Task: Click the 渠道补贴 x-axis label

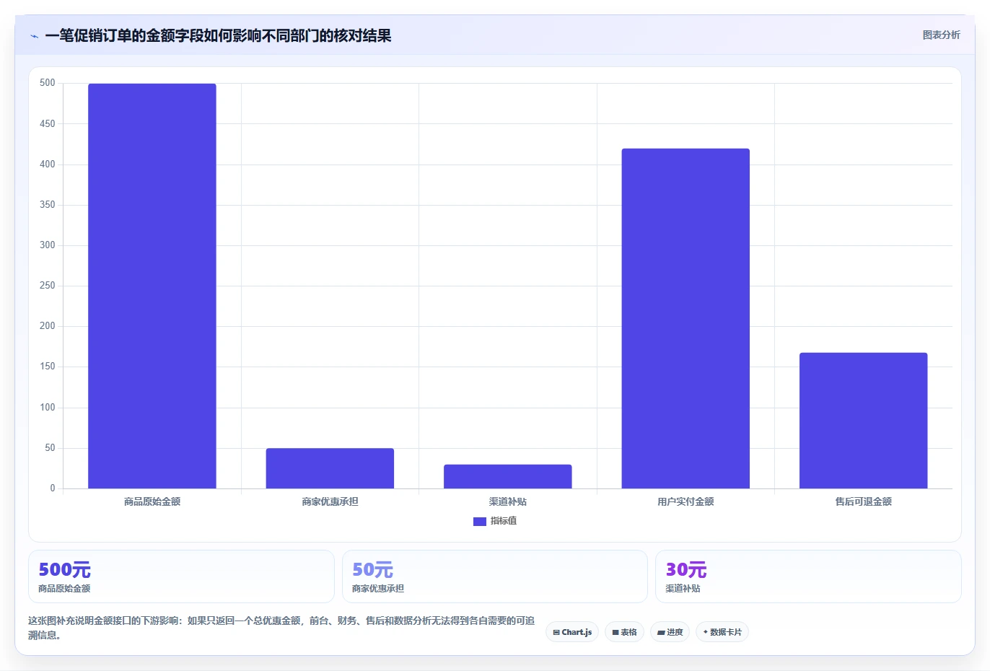Action: click(508, 501)
